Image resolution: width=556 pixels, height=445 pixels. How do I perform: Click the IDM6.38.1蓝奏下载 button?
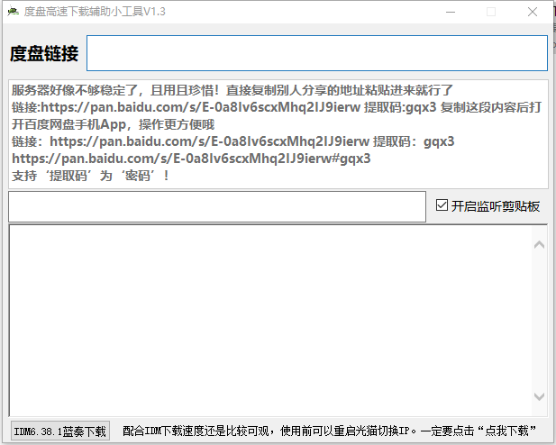point(60,431)
